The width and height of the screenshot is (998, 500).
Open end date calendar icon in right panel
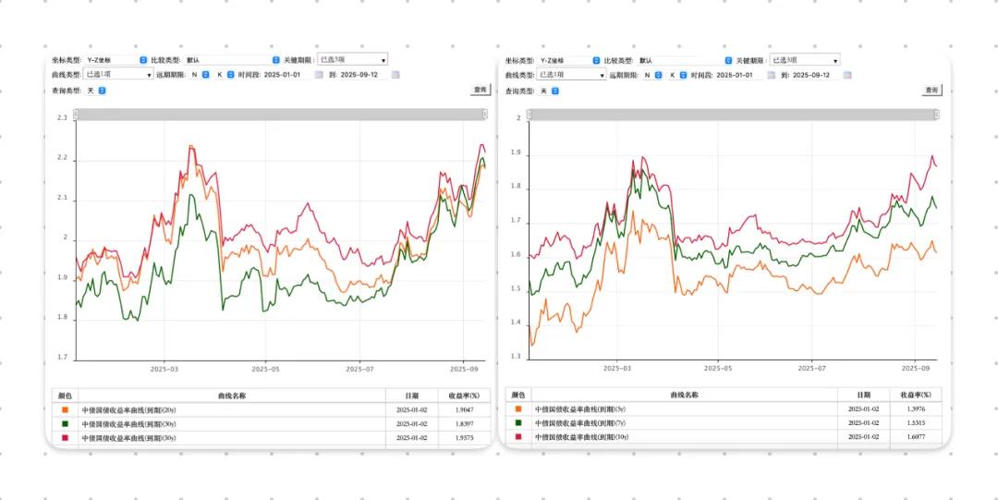[x=848, y=75]
